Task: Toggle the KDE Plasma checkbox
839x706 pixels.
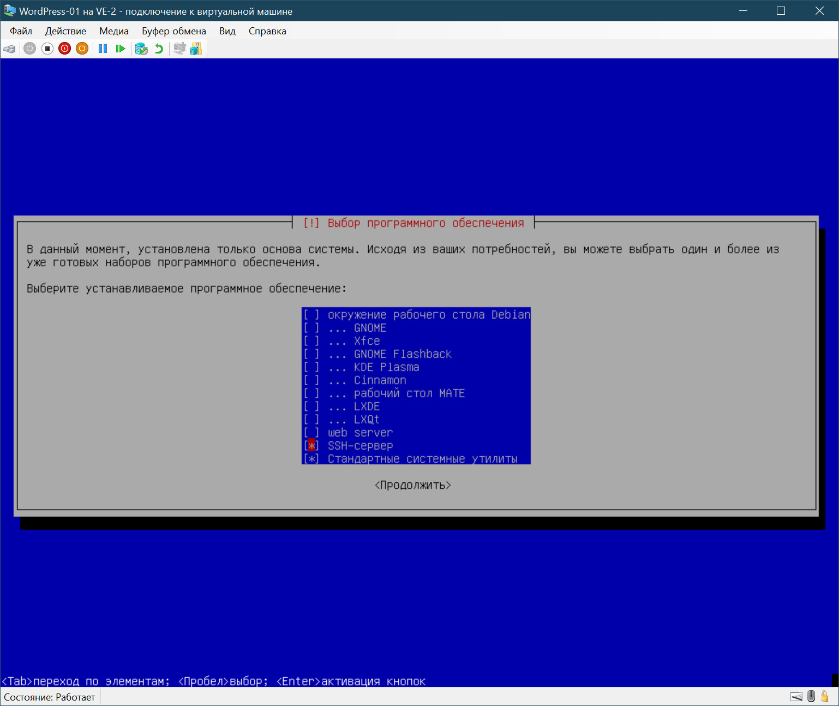Action: tap(311, 367)
